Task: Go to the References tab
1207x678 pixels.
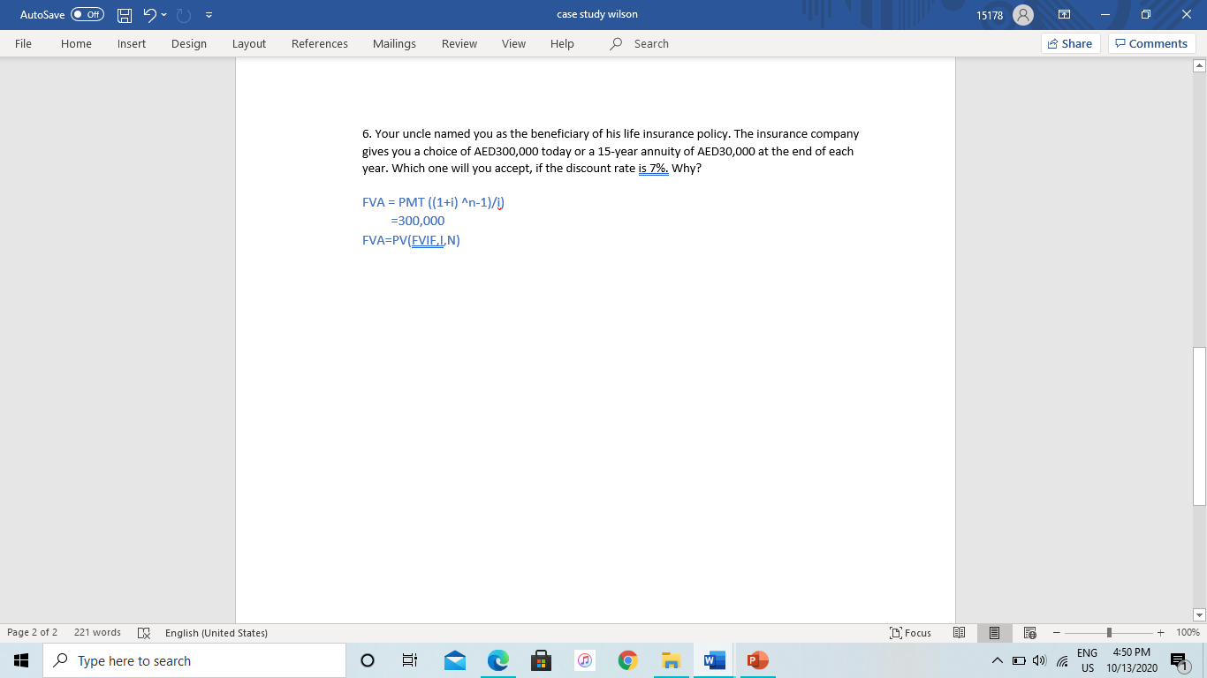Action: click(x=320, y=43)
